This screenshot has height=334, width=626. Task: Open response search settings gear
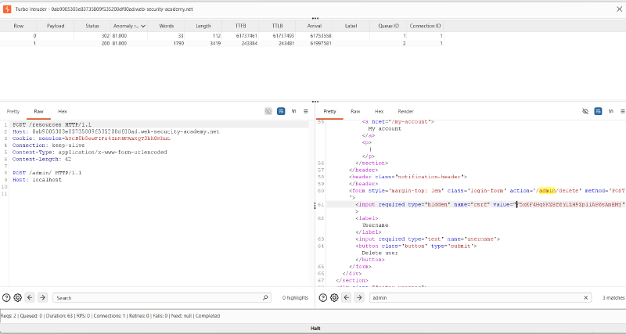click(335, 298)
